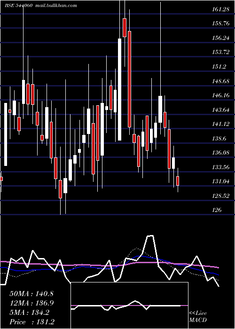
Task: Click the 5MA : 134.2 readout
Action: coord(29,313)
